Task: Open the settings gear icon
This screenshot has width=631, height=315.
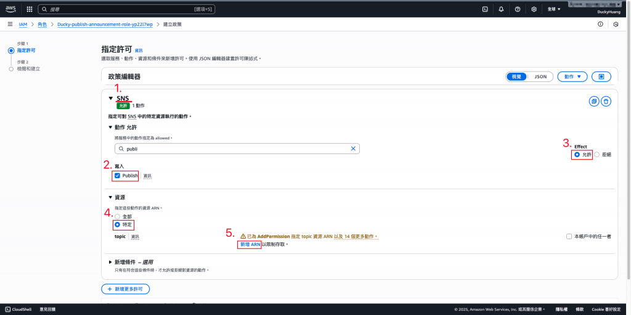Action: [x=534, y=9]
